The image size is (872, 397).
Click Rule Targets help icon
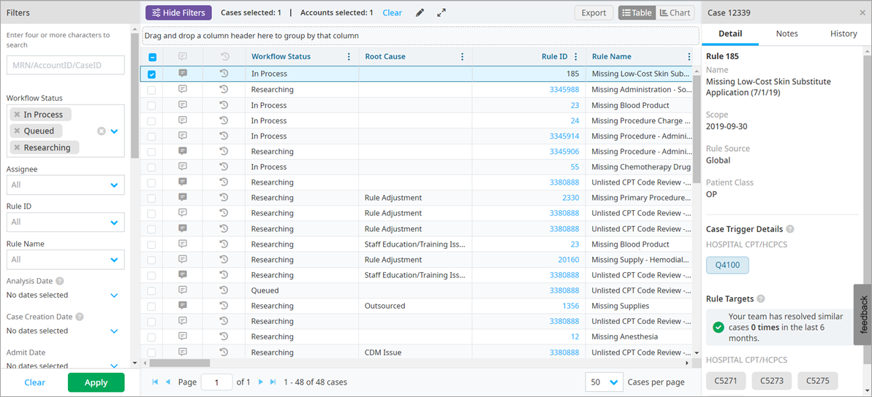(761, 298)
